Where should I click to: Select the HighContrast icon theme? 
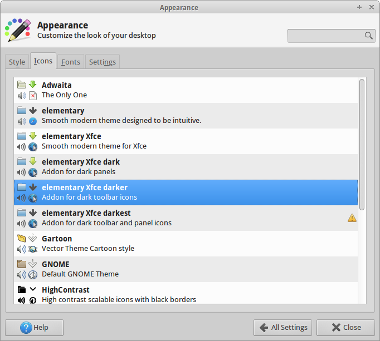click(x=186, y=293)
